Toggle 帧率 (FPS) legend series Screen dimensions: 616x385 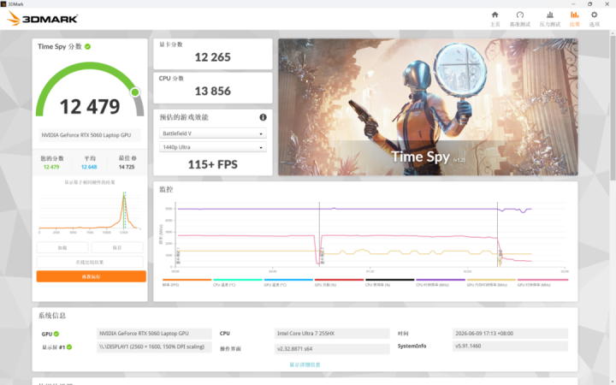point(187,282)
